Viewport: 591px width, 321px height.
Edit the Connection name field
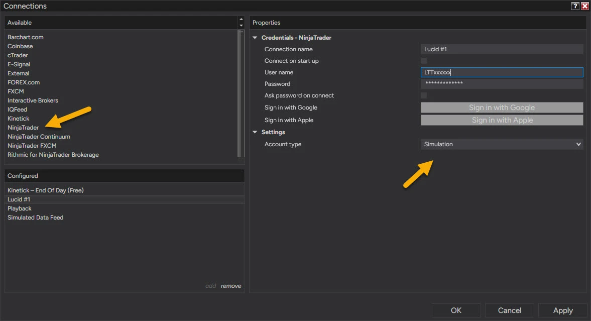(502, 49)
